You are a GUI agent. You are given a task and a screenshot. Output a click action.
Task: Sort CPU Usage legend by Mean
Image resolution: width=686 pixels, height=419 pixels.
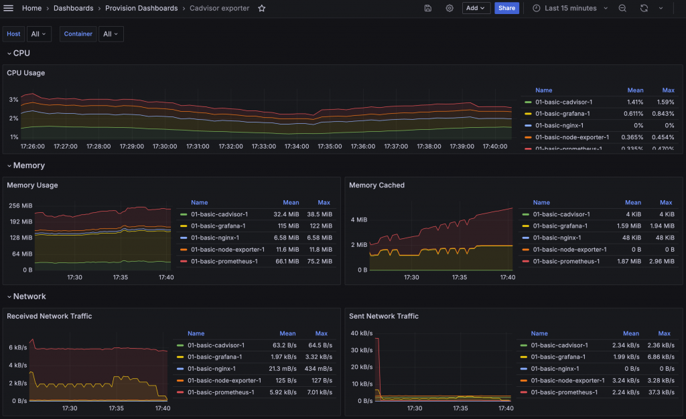[635, 90]
